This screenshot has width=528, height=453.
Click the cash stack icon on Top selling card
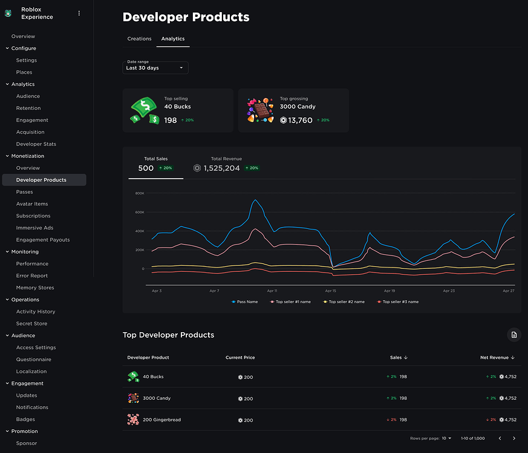point(143,110)
